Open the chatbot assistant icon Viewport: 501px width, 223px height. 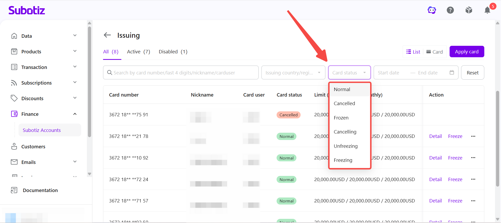pos(432,10)
